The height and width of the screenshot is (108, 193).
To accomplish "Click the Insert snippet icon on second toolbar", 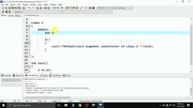I will [x=3, y=12].
